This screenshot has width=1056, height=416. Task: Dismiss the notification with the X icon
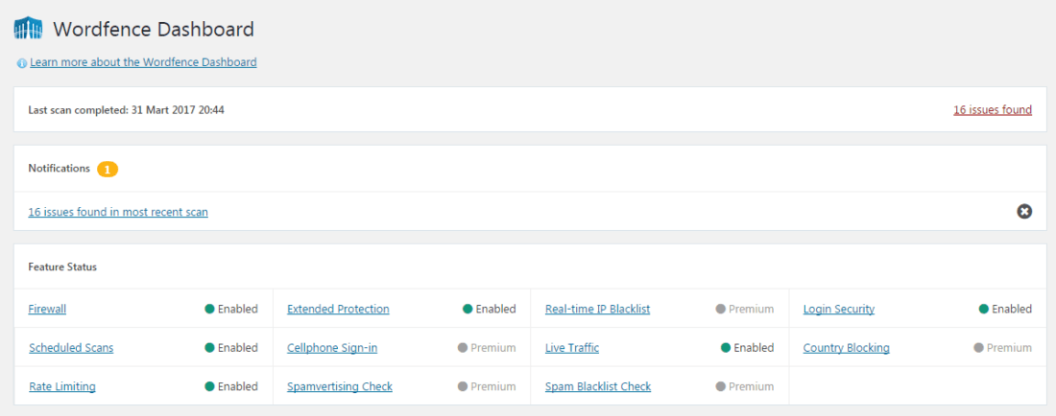(1024, 212)
